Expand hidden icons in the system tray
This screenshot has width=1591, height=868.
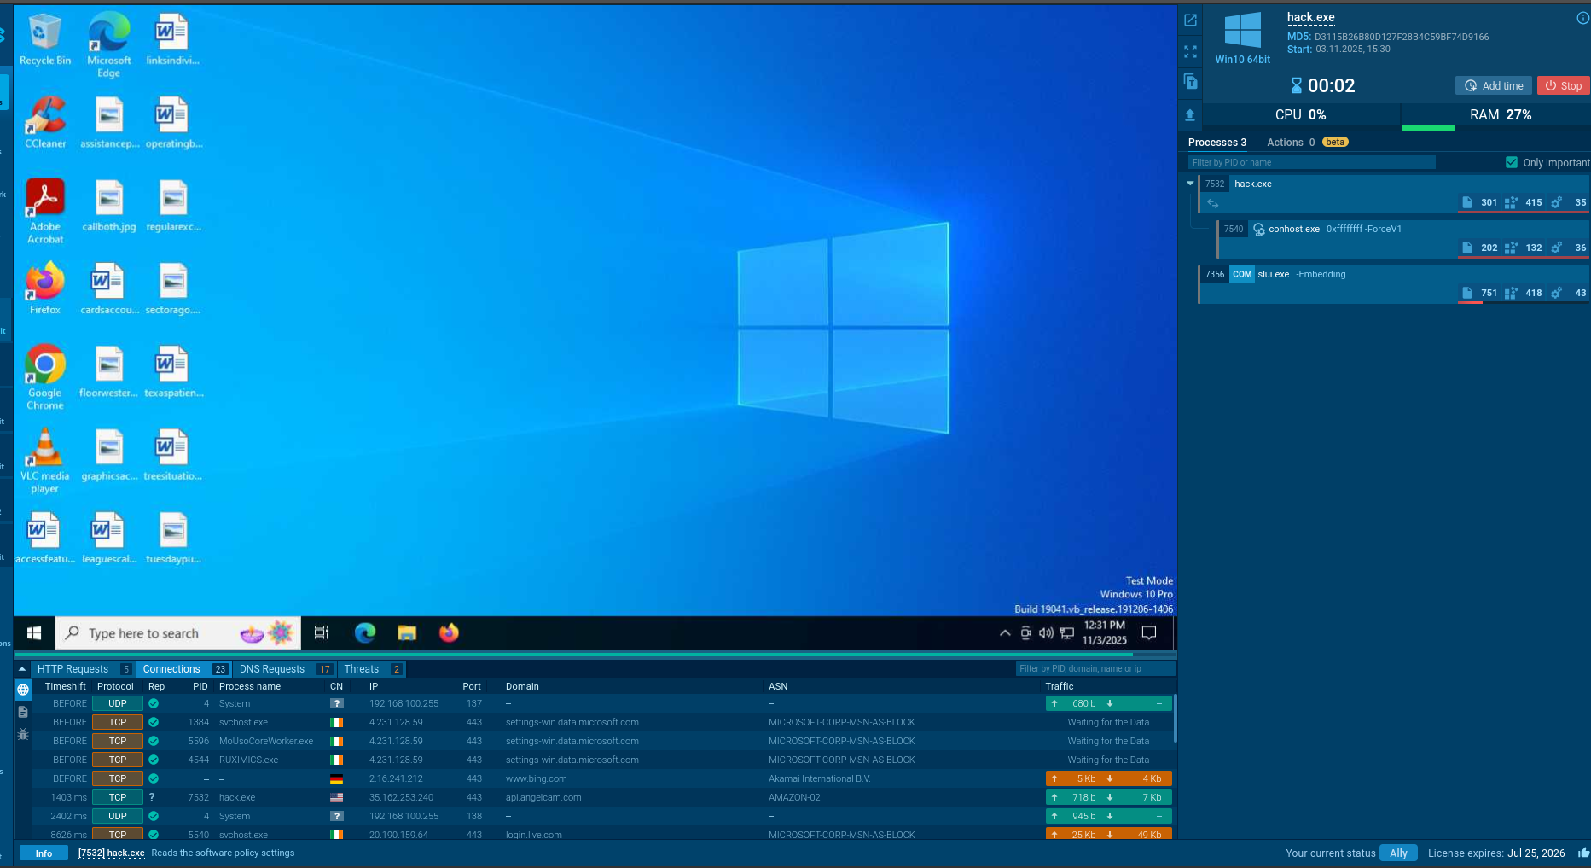1004,633
